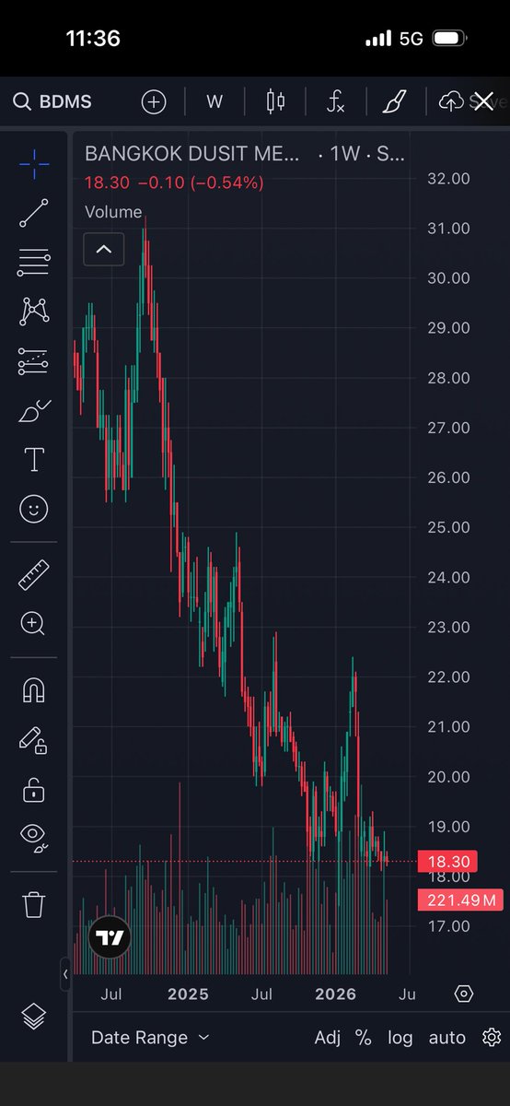Select the forecasting position tool

34,361
